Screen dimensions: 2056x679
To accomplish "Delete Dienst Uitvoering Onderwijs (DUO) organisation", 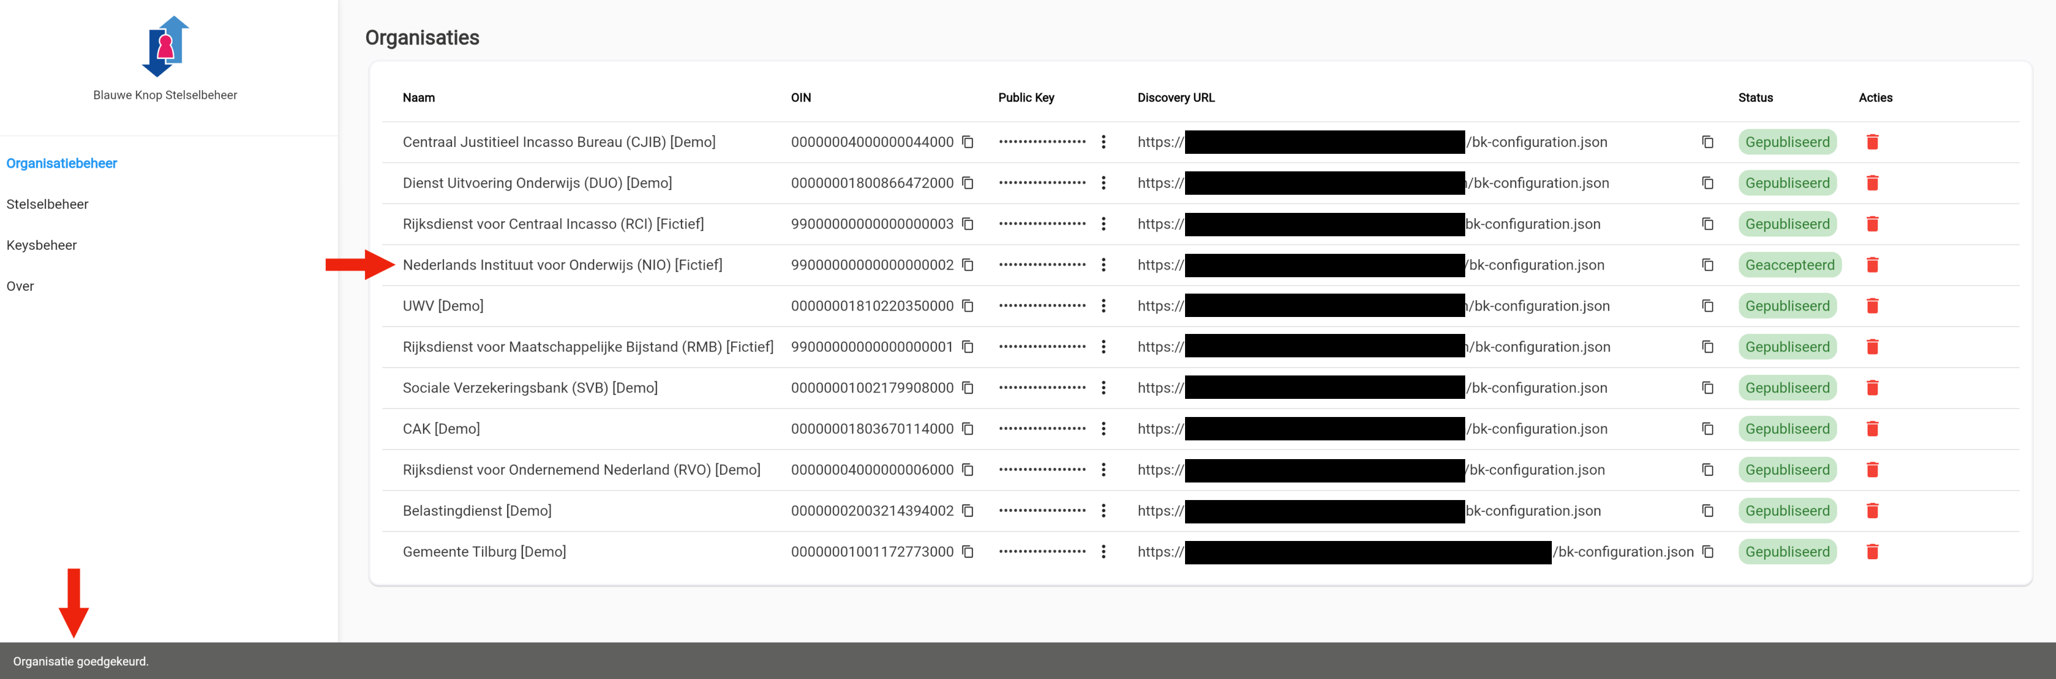I will 1872,182.
